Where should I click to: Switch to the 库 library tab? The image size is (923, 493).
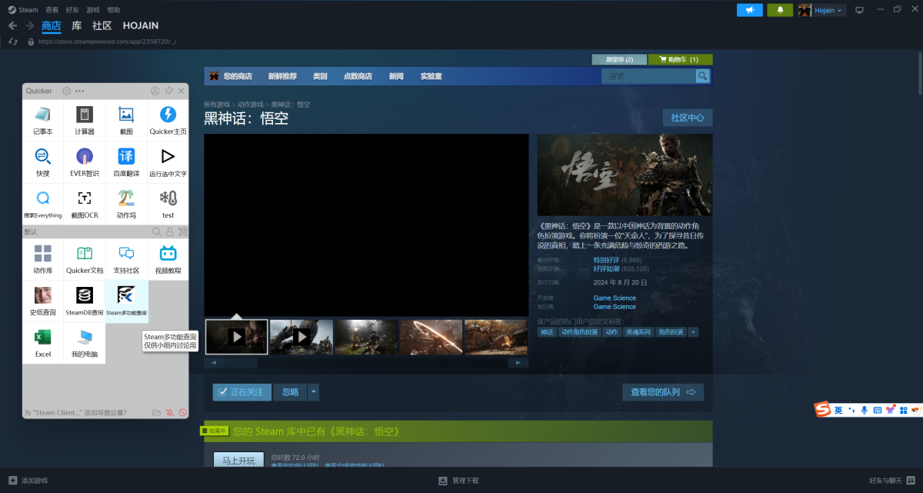[77, 25]
